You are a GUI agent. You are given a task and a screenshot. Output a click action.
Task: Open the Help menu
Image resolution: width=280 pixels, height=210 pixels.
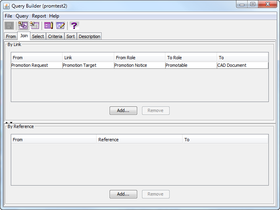[54, 16]
